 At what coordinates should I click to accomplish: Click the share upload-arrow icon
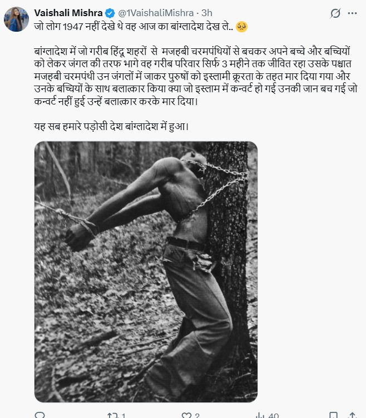(353, 415)
